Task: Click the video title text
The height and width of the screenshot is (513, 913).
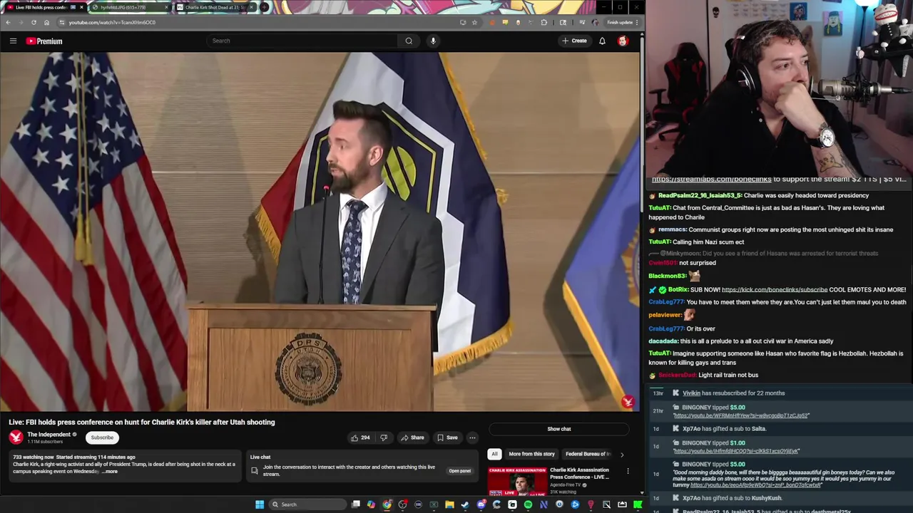Action: coord(141,422)
